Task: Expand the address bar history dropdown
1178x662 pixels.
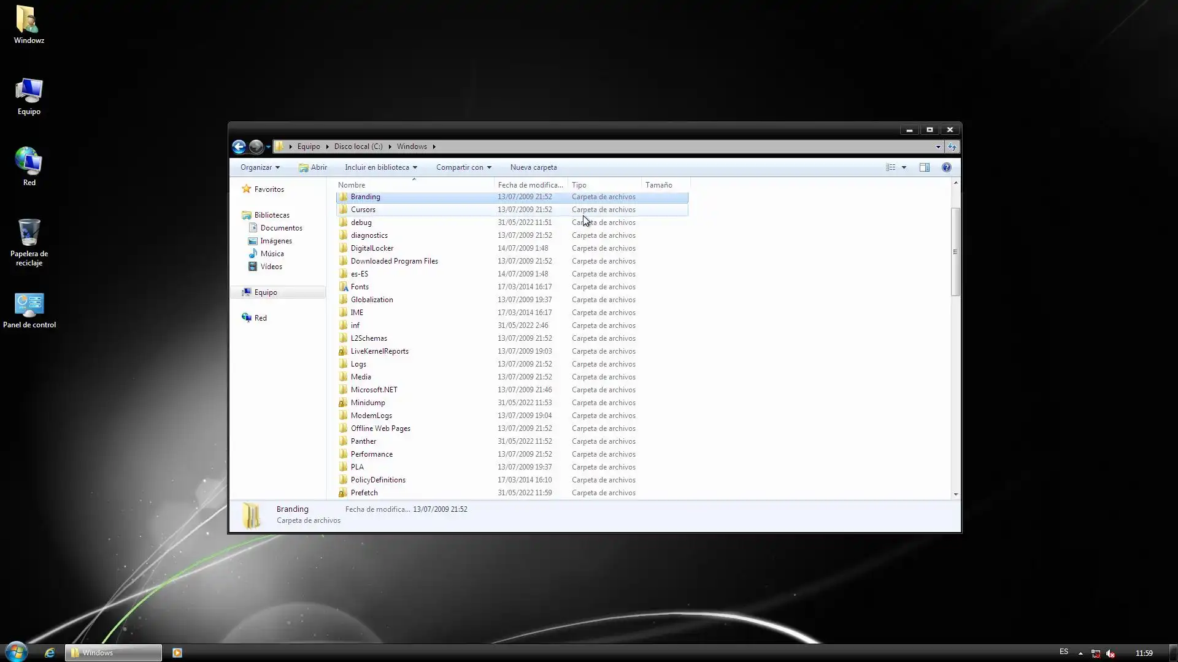Action: [938, 146]
